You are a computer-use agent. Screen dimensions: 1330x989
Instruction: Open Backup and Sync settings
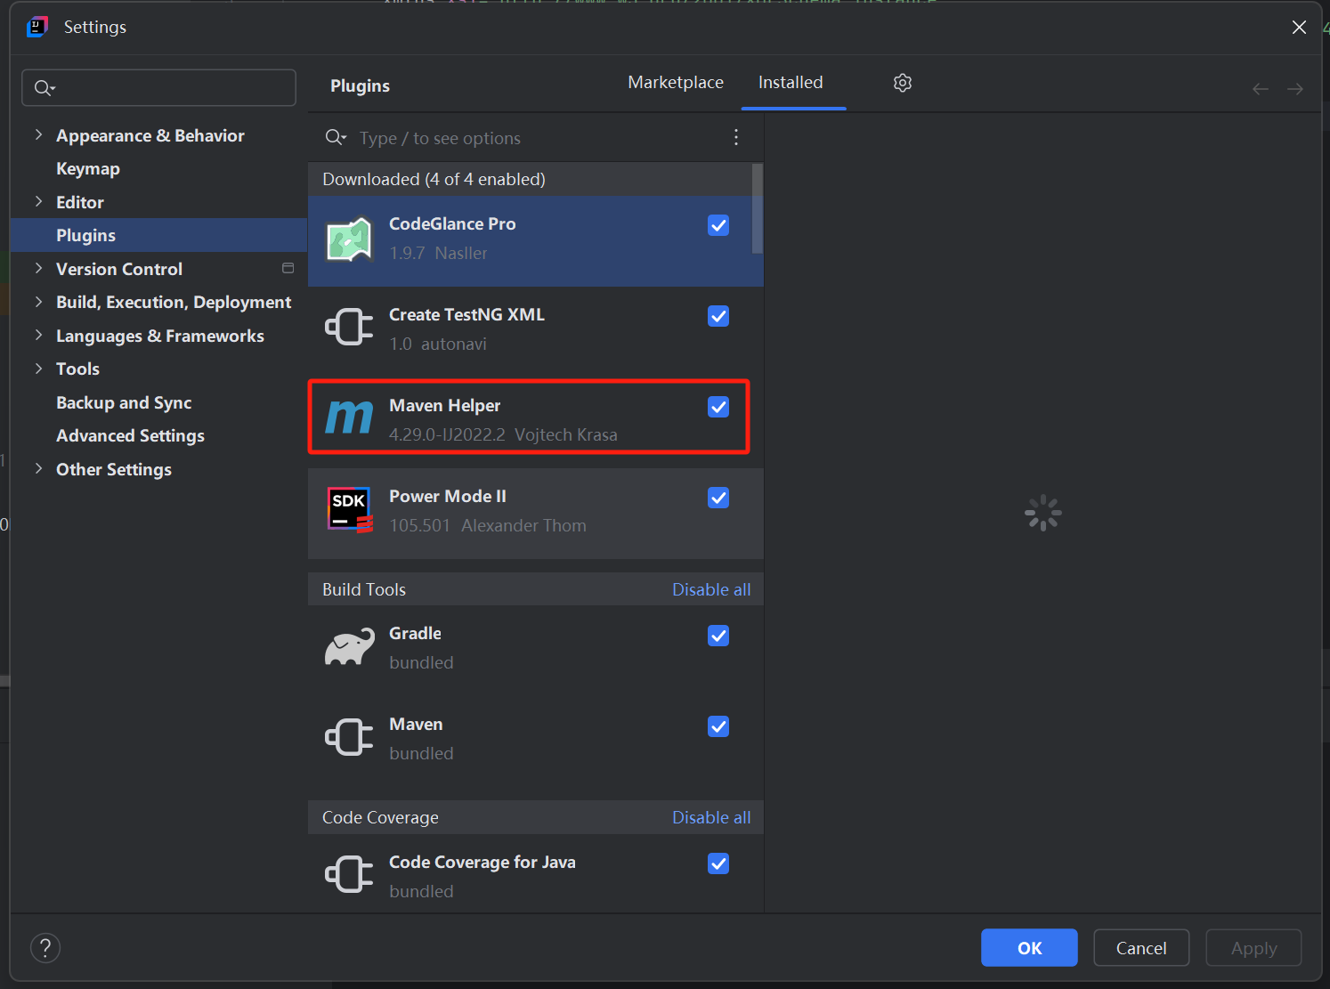[x=124, y=402]
